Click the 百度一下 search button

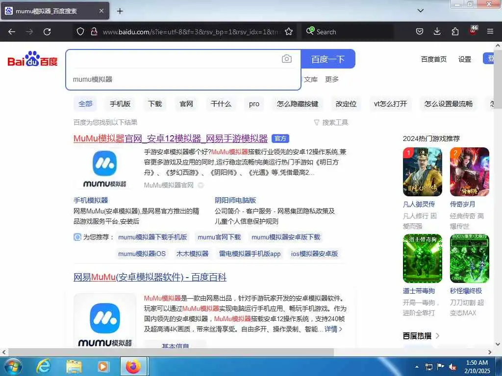(x=328, y=59)
